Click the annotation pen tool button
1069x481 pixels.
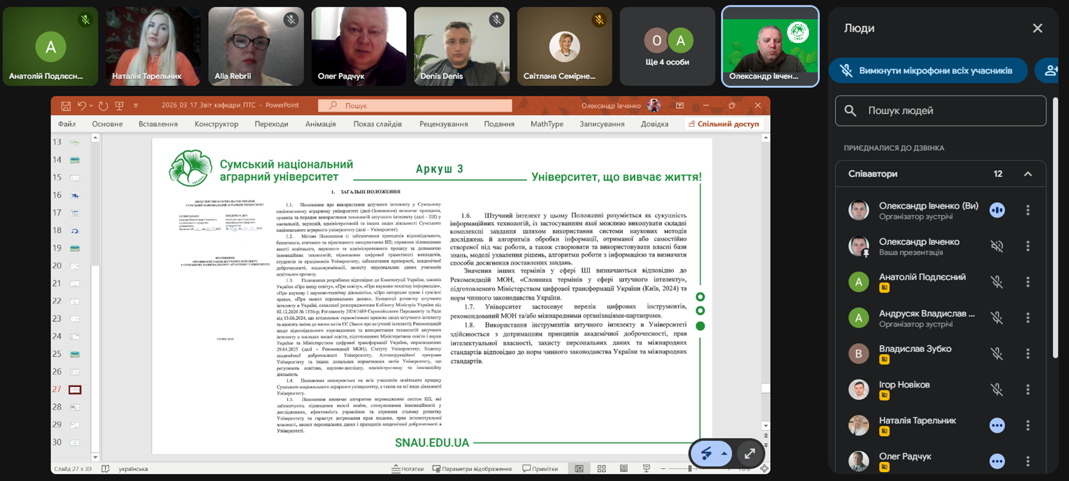point(706,454)
